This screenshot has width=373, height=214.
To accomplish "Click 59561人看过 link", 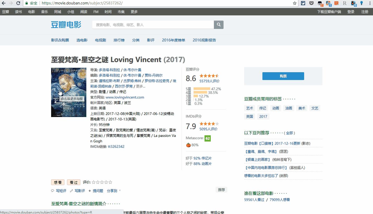I will (x=254, y=200).
